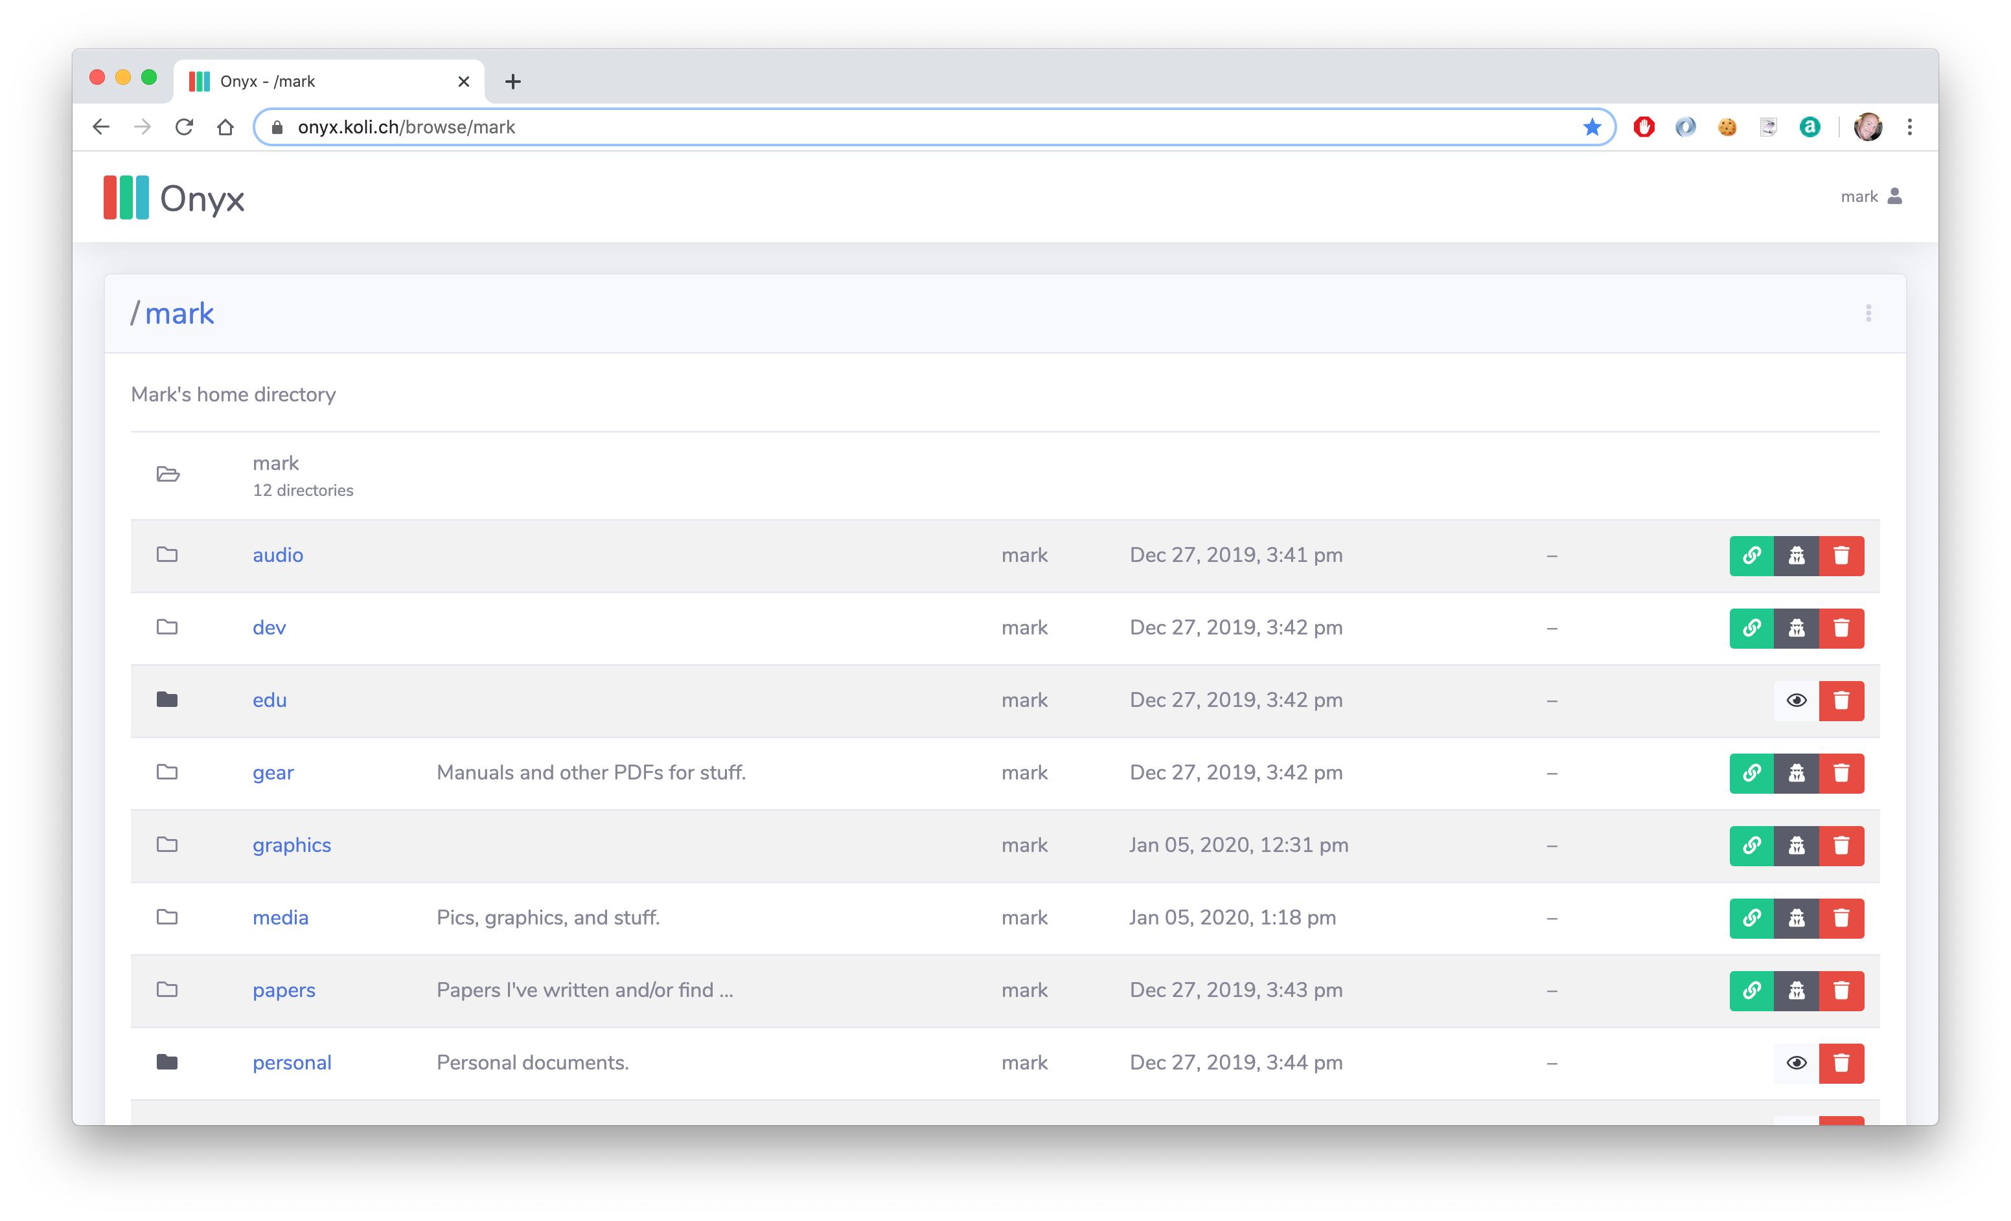This screenshot has height=1221, width=2011.
Task: Toggle eye visibility icon for edu
Action: coord(1797,700)
